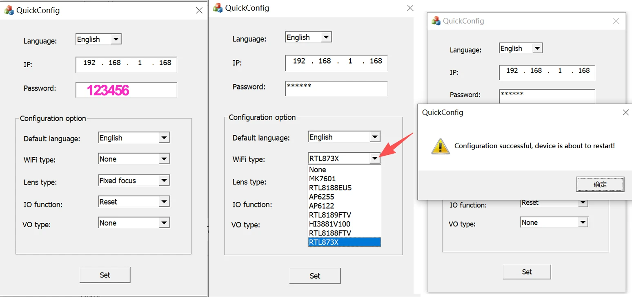Choose RTL8188EUS in the WiFi type list

(x=330, y=188)
